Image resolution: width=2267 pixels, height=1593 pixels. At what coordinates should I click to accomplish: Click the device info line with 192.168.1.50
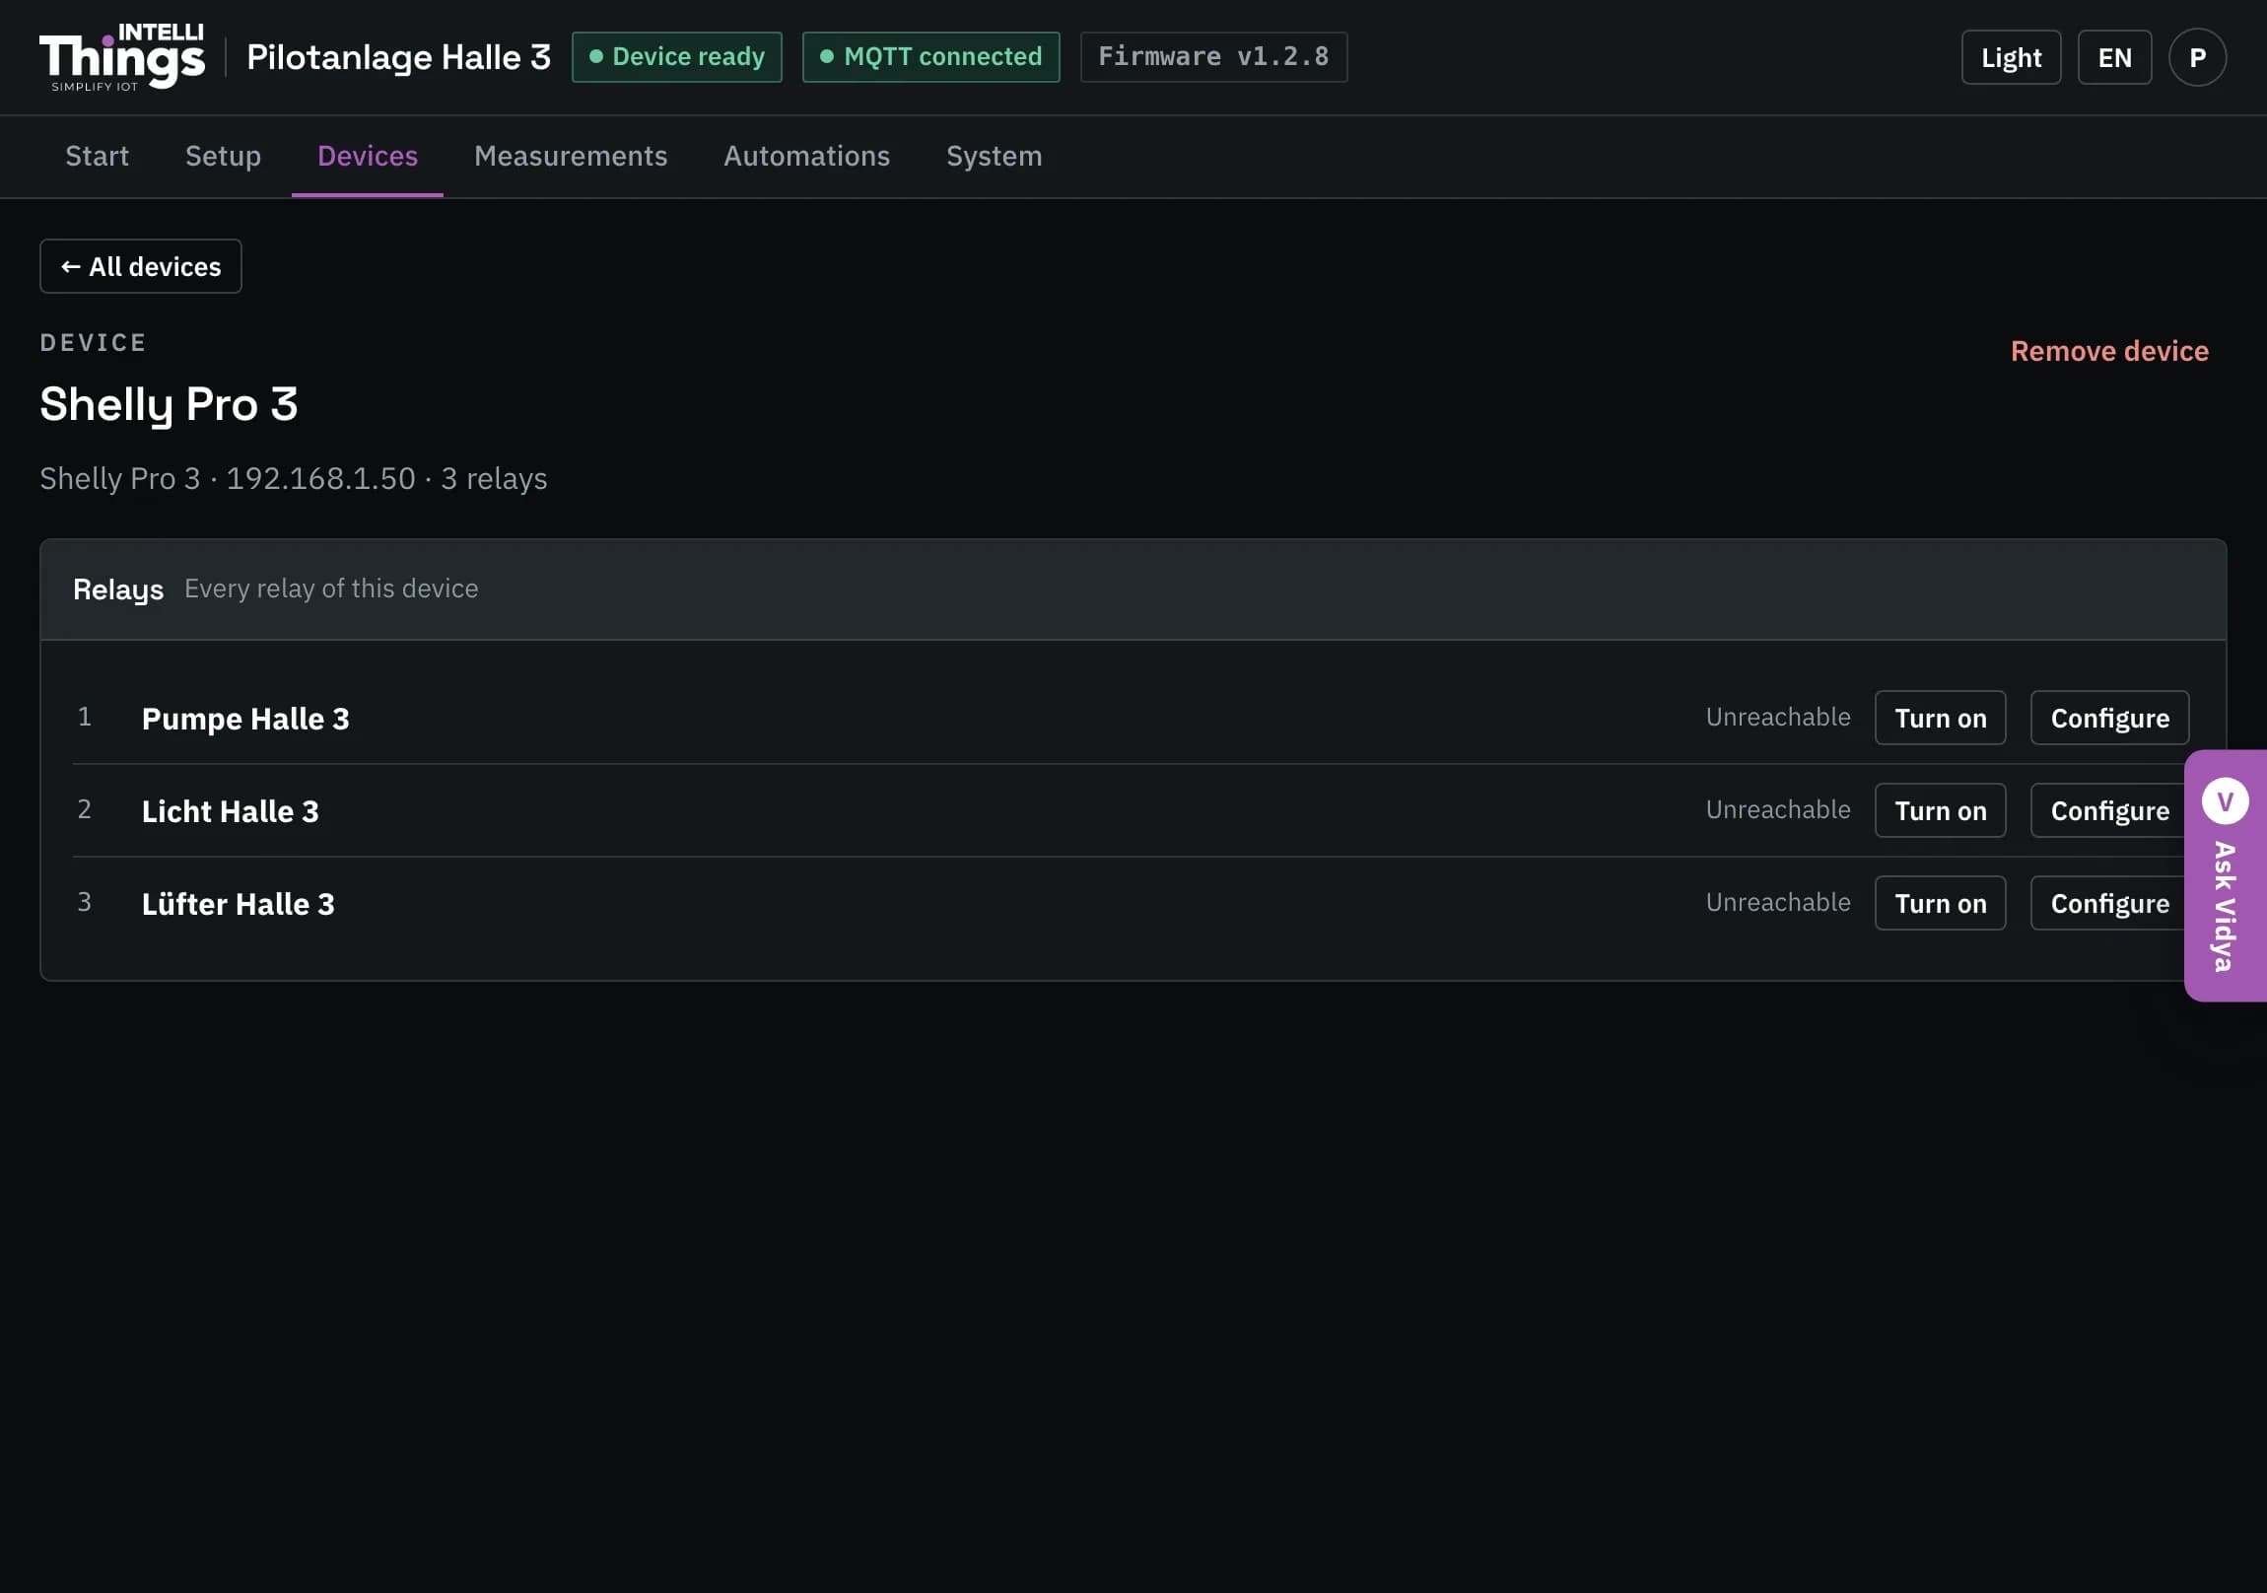coord(294,479)
